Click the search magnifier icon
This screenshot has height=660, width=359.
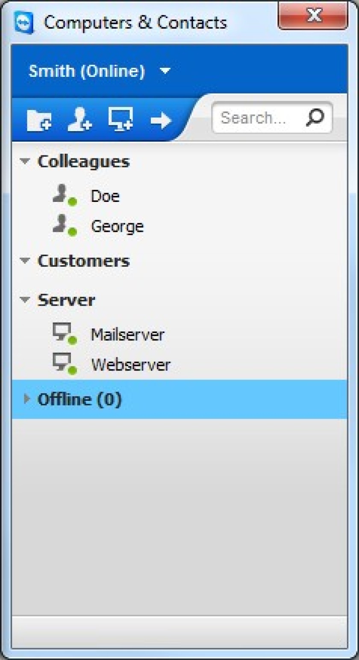pyautogui.click(x=315, y=117)
